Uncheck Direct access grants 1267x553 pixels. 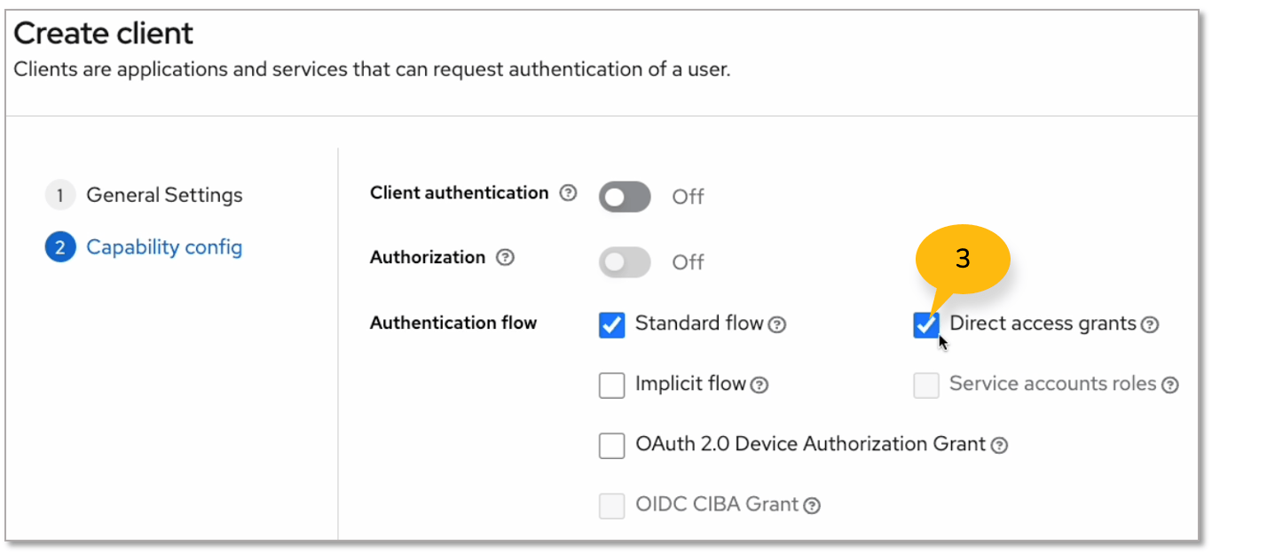925,324
